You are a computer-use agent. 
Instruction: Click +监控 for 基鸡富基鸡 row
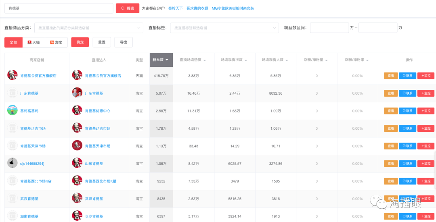[426, 111]
